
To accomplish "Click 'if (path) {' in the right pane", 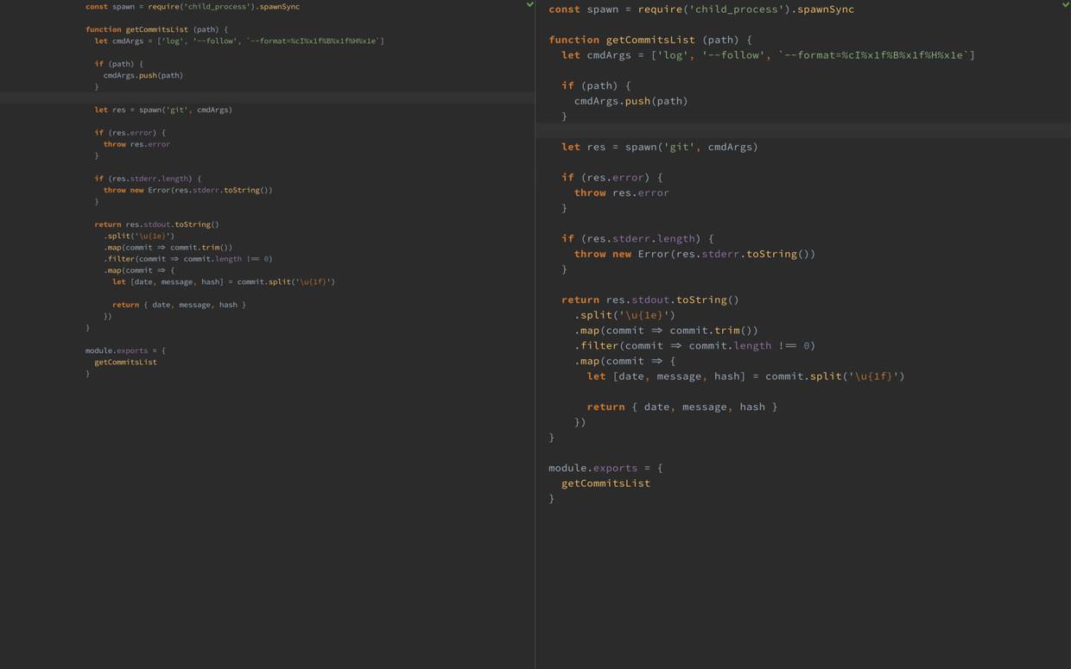I will [x=596, y=85].
